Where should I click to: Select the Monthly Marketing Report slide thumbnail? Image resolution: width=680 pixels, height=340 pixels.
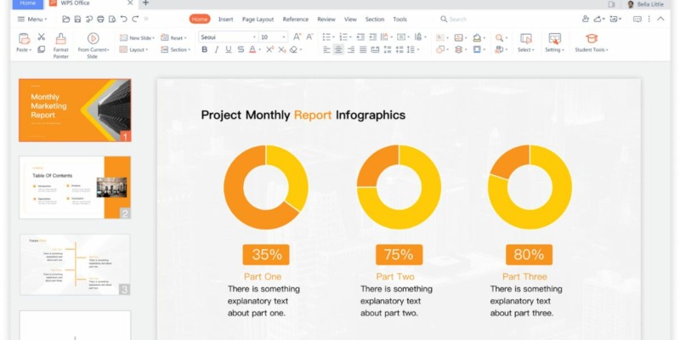coord(75,110)
